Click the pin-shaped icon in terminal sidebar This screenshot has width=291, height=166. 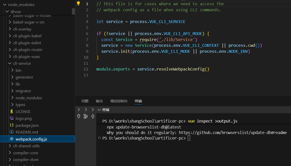coord(93,116)
